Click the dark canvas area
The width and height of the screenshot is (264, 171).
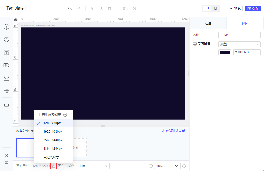(103, 74)
